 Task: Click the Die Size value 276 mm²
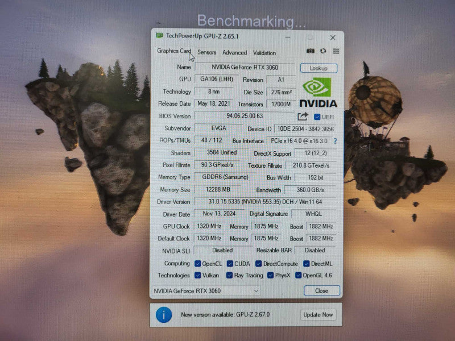point(281,92)
